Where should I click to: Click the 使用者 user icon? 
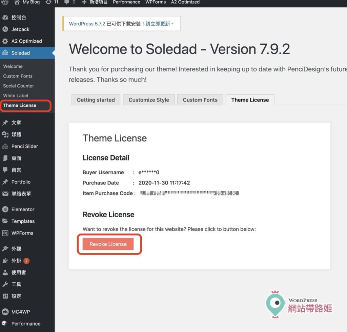coord(5,272)
